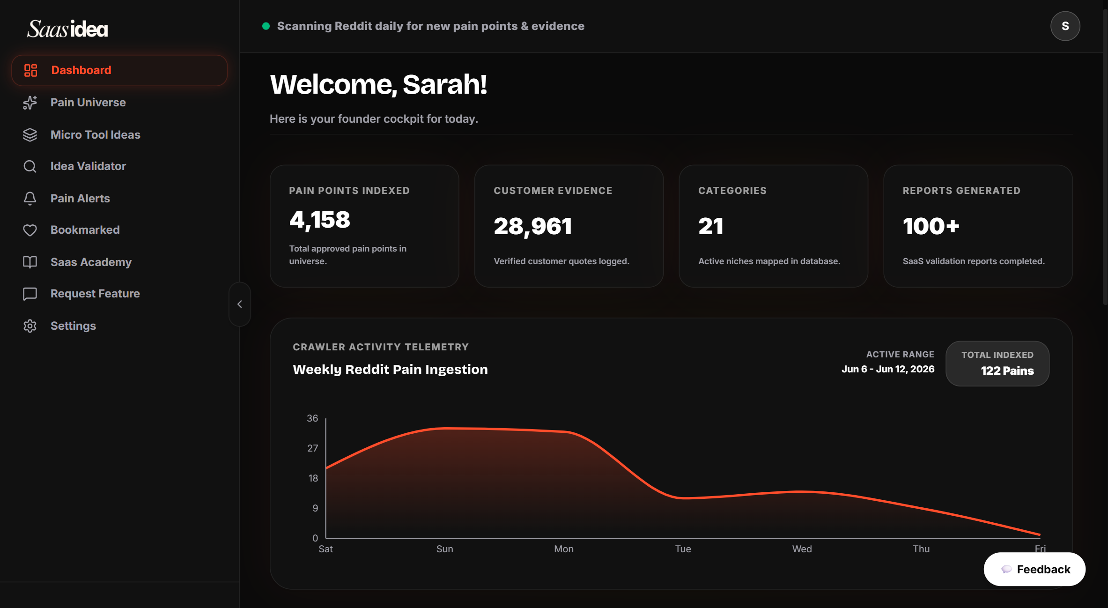The height and width of the screenshot is (608, 1108).
Task: Click the Total Indexed 122 Pains badge
Action: point(997,363)
